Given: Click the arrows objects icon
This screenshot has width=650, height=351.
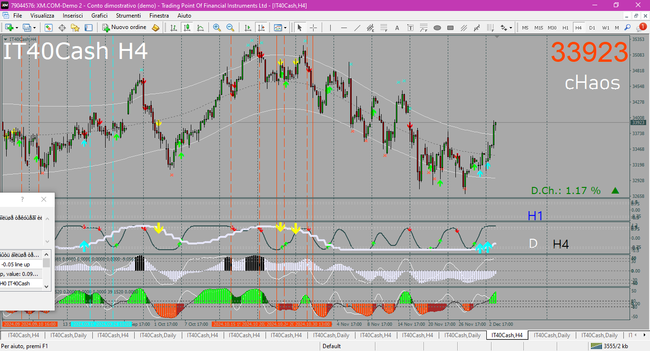Looking at the screenshot, I should 504,28.
